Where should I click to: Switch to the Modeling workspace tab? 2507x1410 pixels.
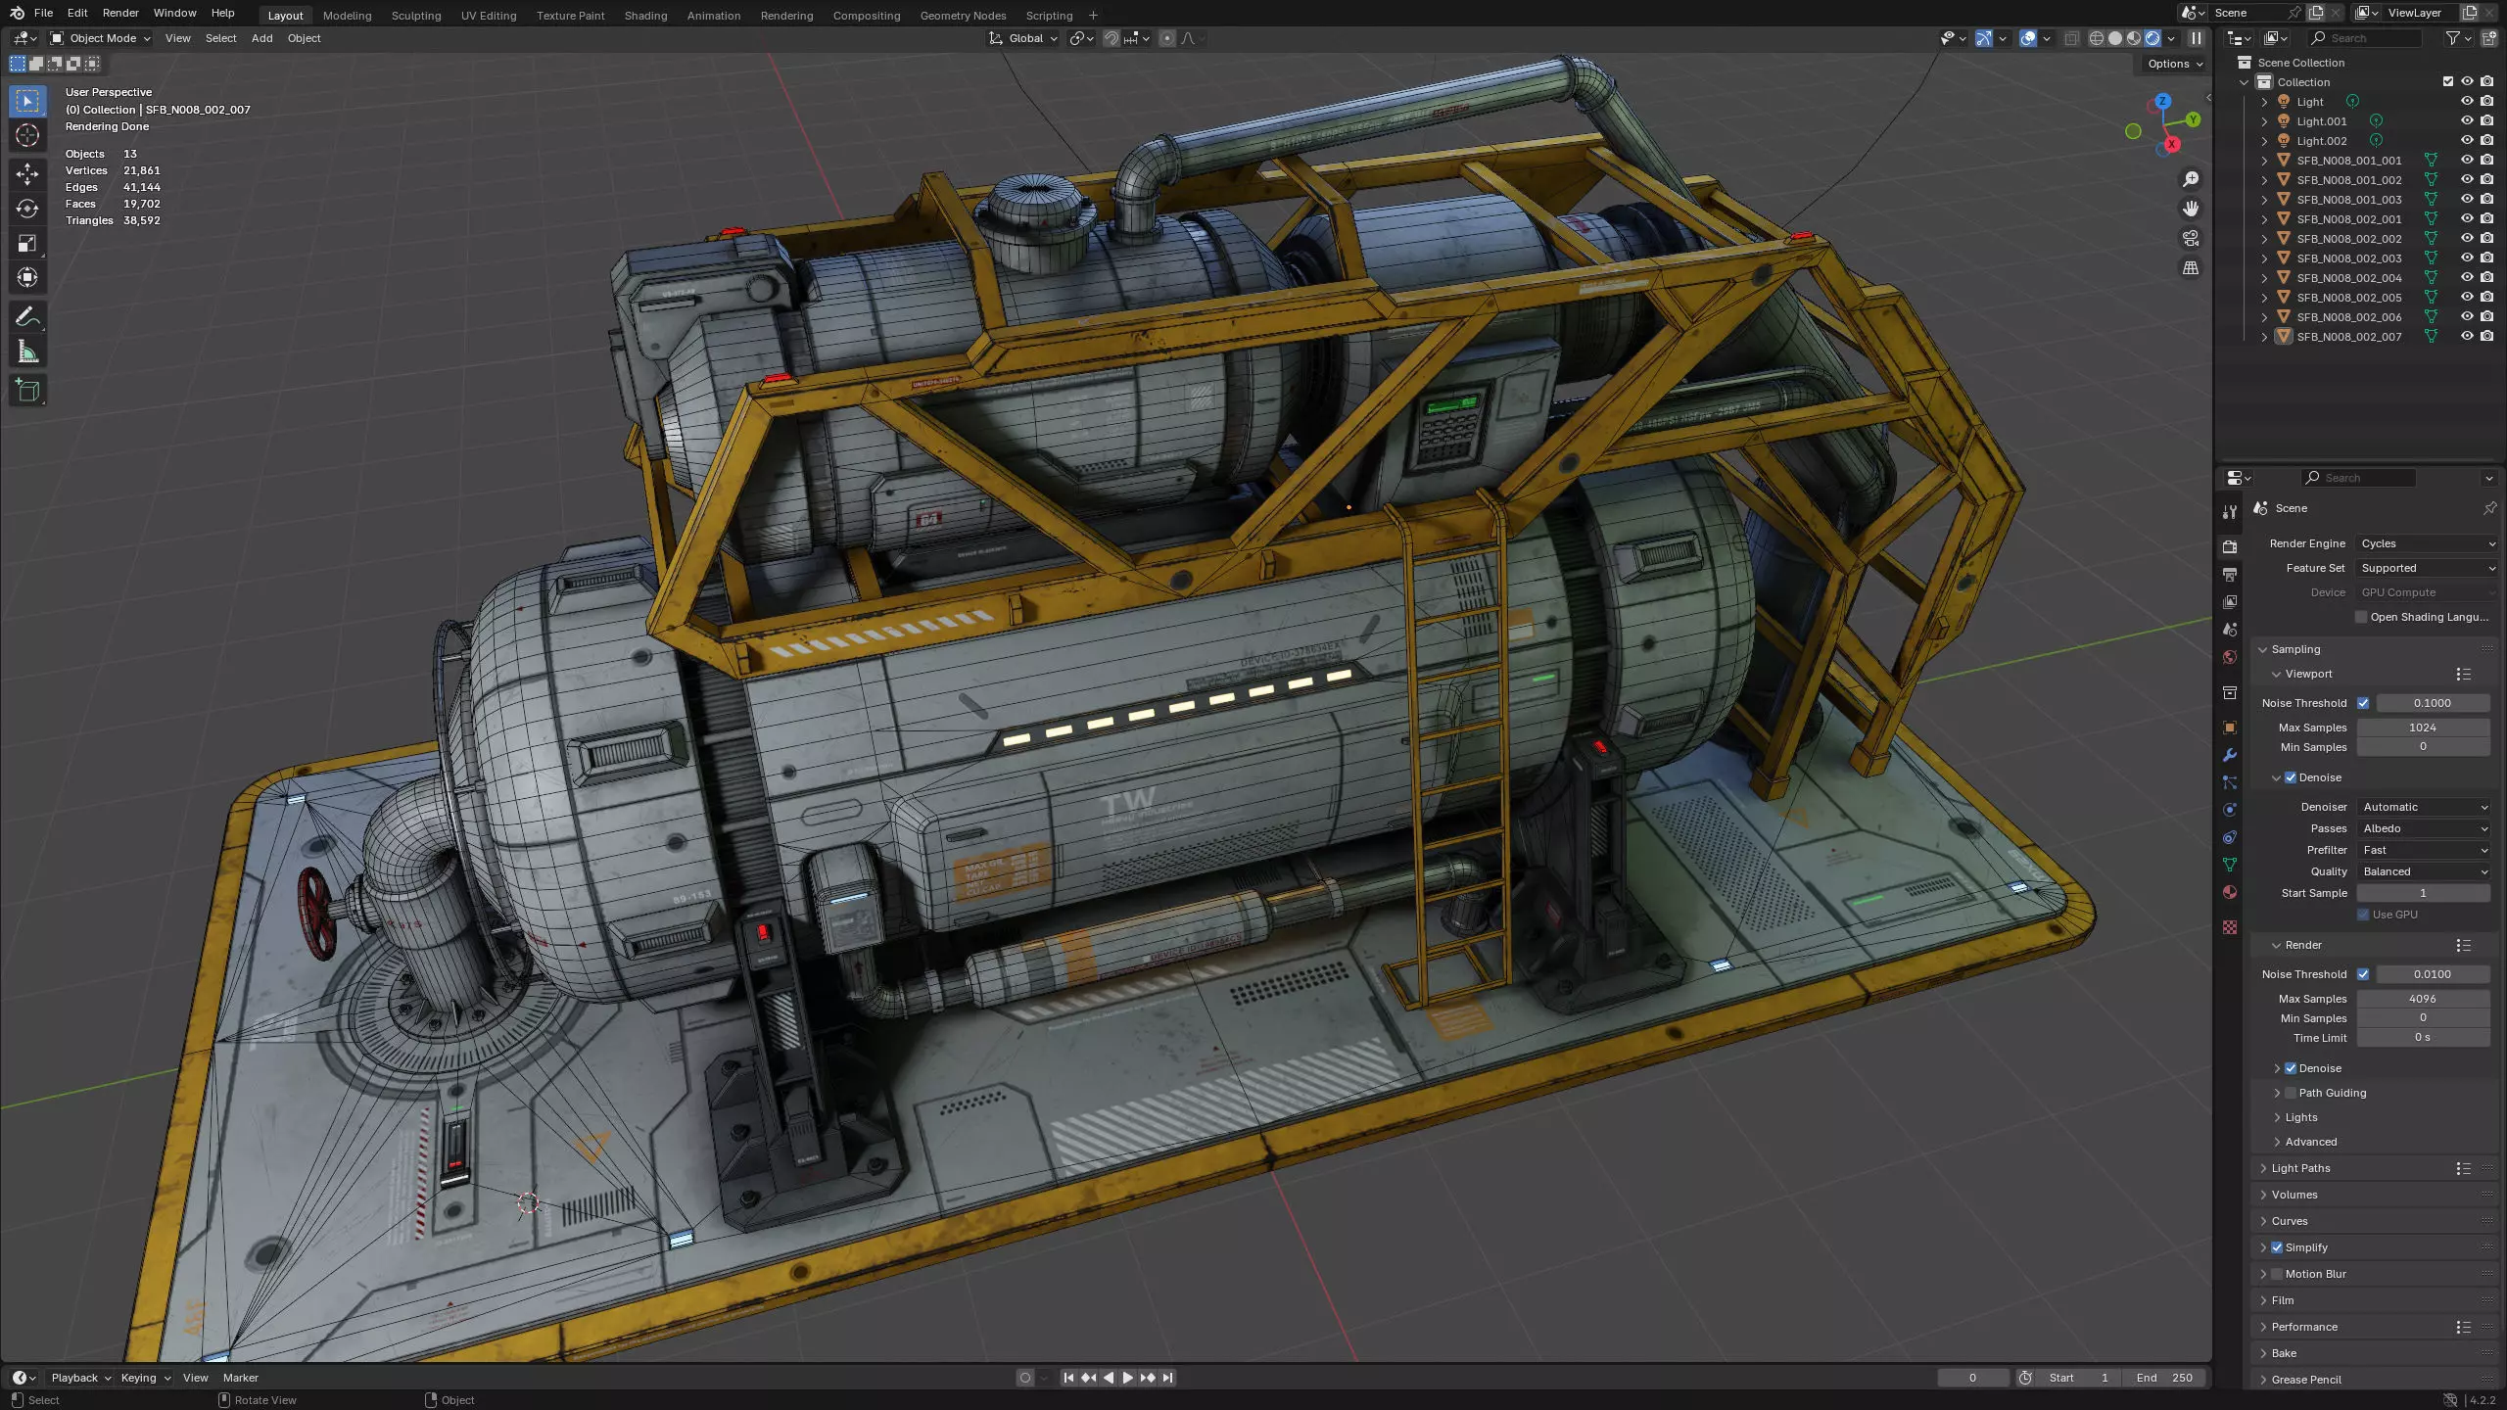point(347,16)
